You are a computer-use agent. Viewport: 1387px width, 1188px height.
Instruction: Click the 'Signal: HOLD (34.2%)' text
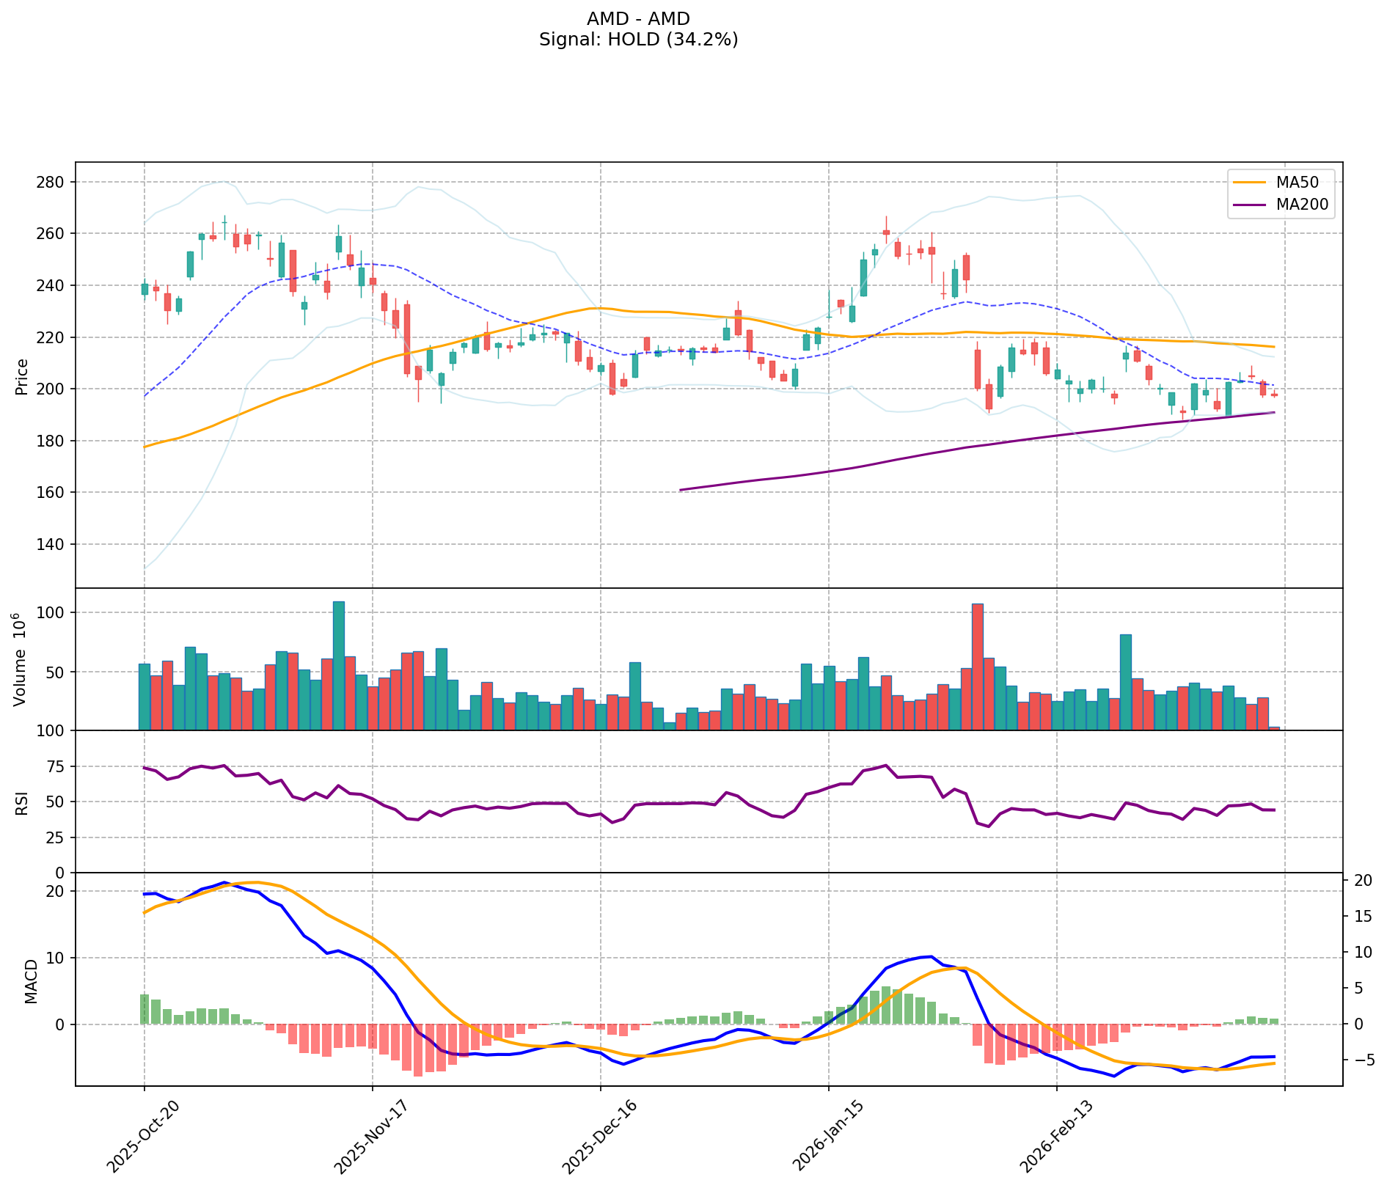click(638, 40)
